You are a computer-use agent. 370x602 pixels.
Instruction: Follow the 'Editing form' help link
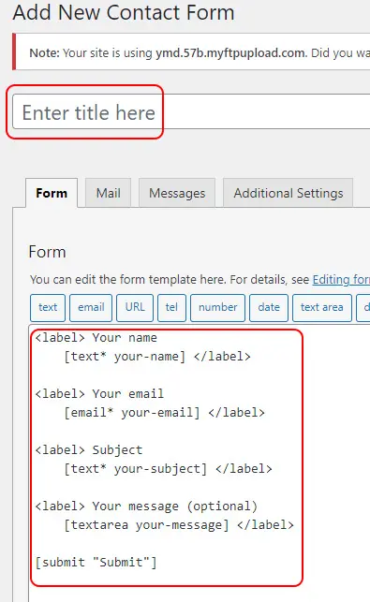click(341, 280)
